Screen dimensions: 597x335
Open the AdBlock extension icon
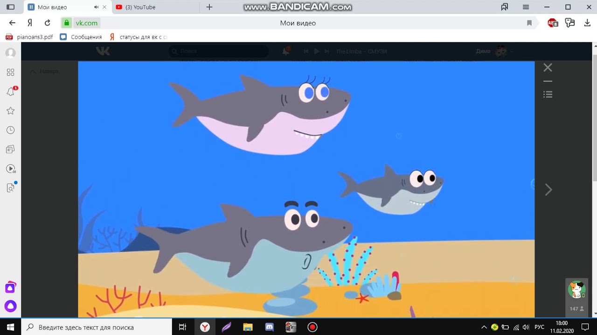pos(553,23)
